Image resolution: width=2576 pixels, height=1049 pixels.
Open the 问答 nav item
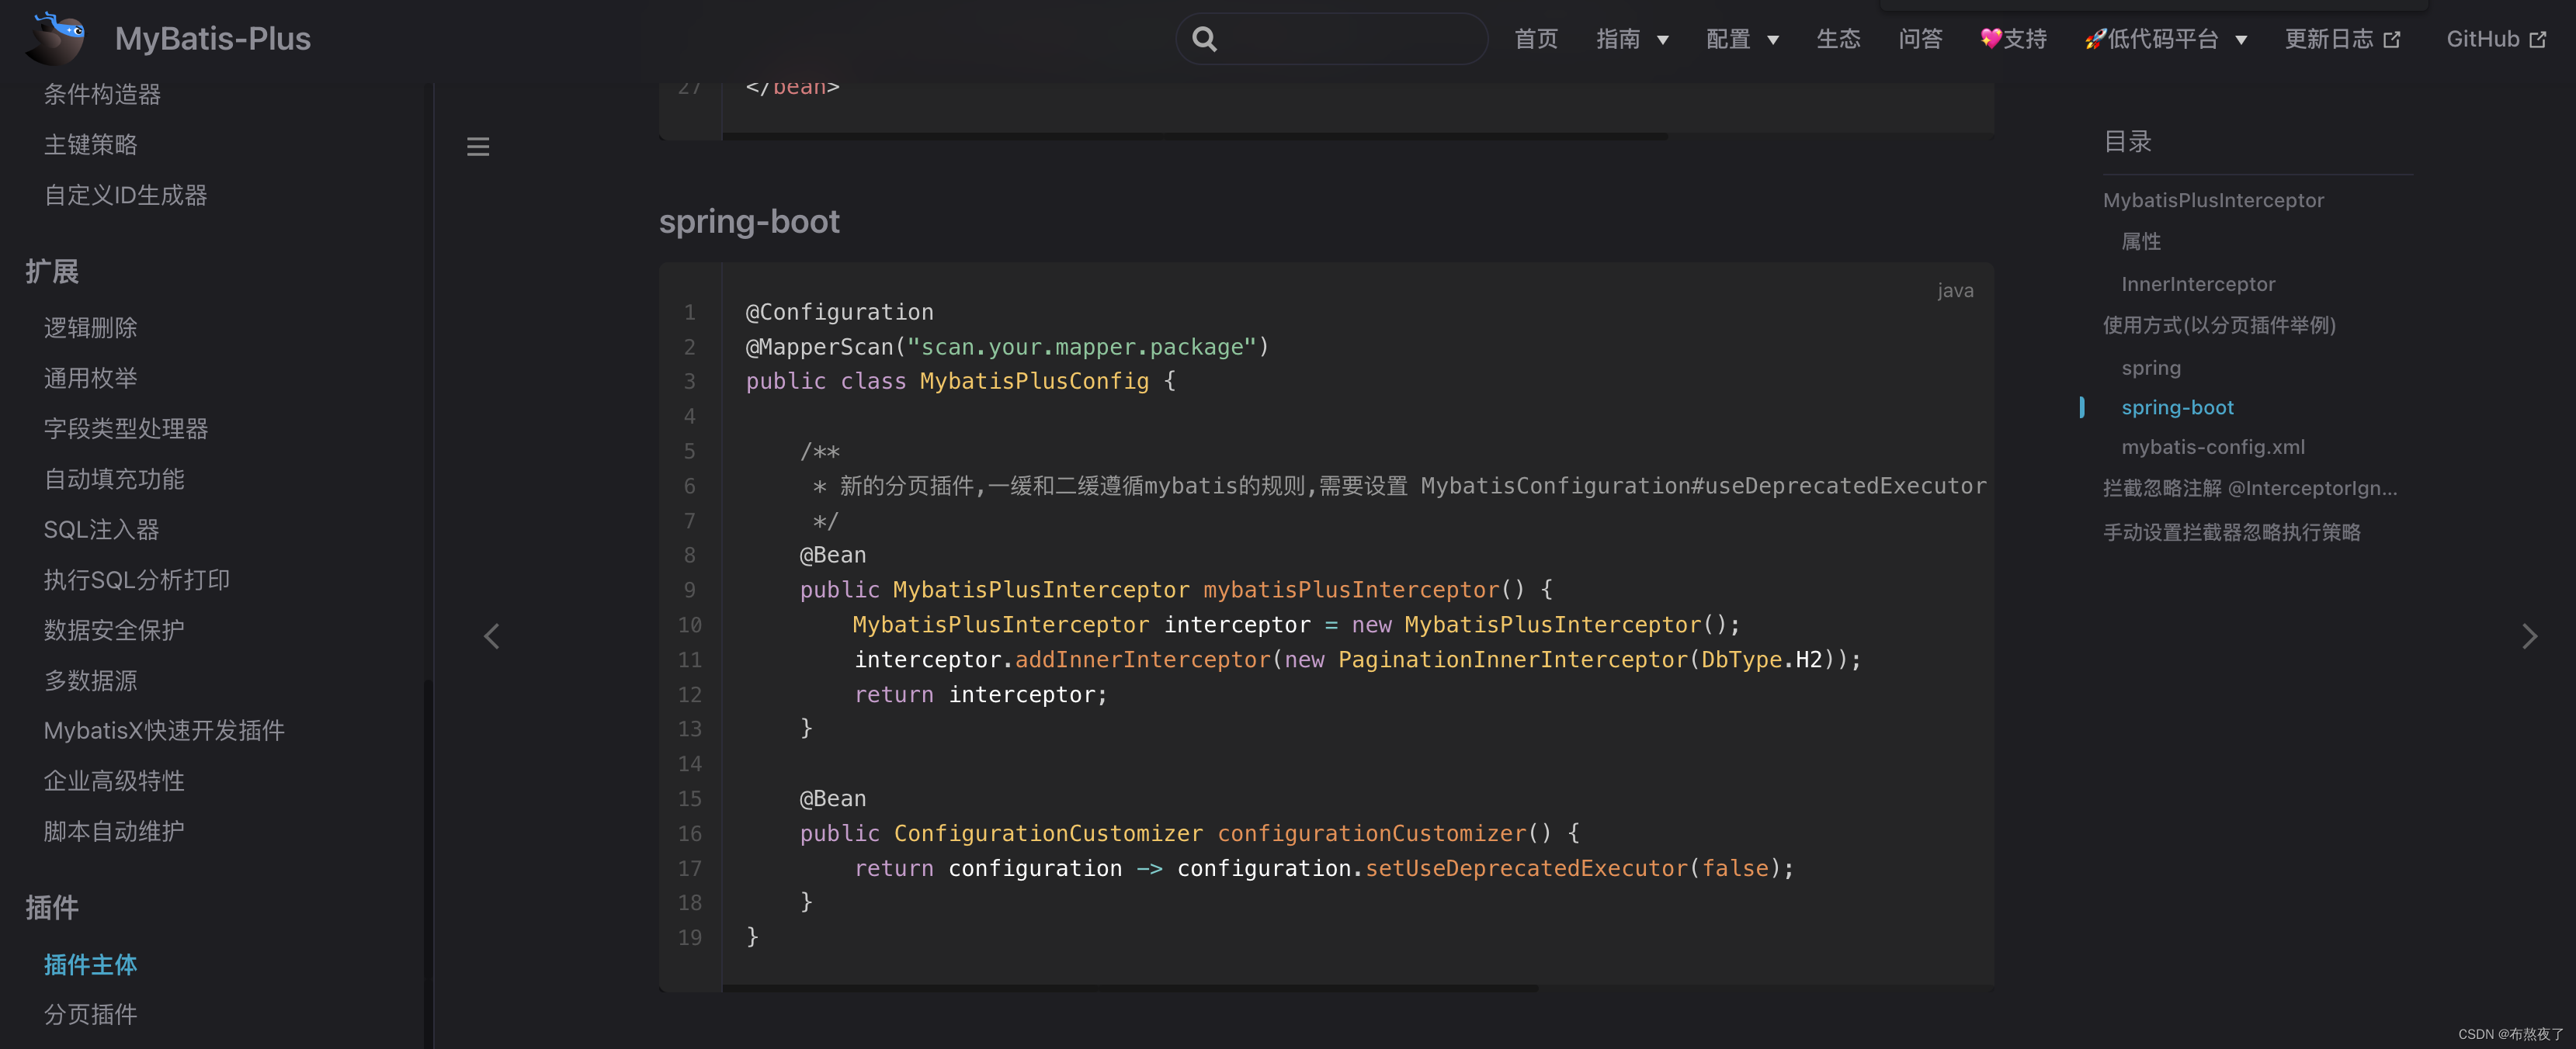tap(1920, 39)
